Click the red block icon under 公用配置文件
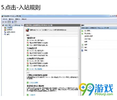117x100 pixels. (28, 63)
